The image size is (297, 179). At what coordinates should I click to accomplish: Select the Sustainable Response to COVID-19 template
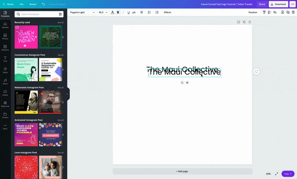50,70
